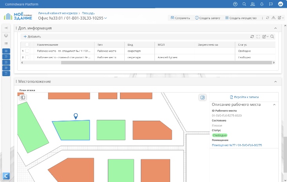This screenshot has height=182, width=287.
Task: Sort by Статус column header
Action: (x=242, y=45)
